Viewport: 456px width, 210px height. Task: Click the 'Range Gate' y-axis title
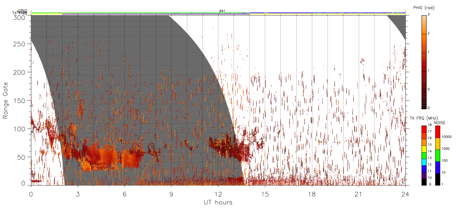(x=6, y=101)
